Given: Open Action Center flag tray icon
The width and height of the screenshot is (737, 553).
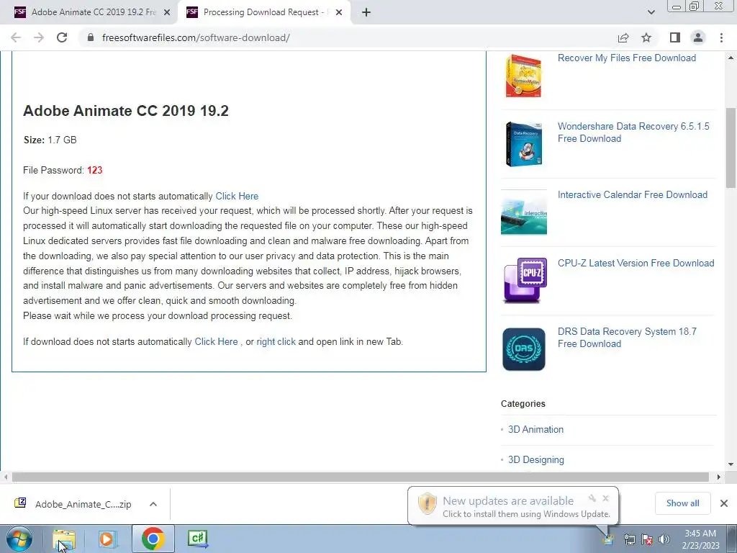Looking at the screenshot, I should tap(647, 539).
